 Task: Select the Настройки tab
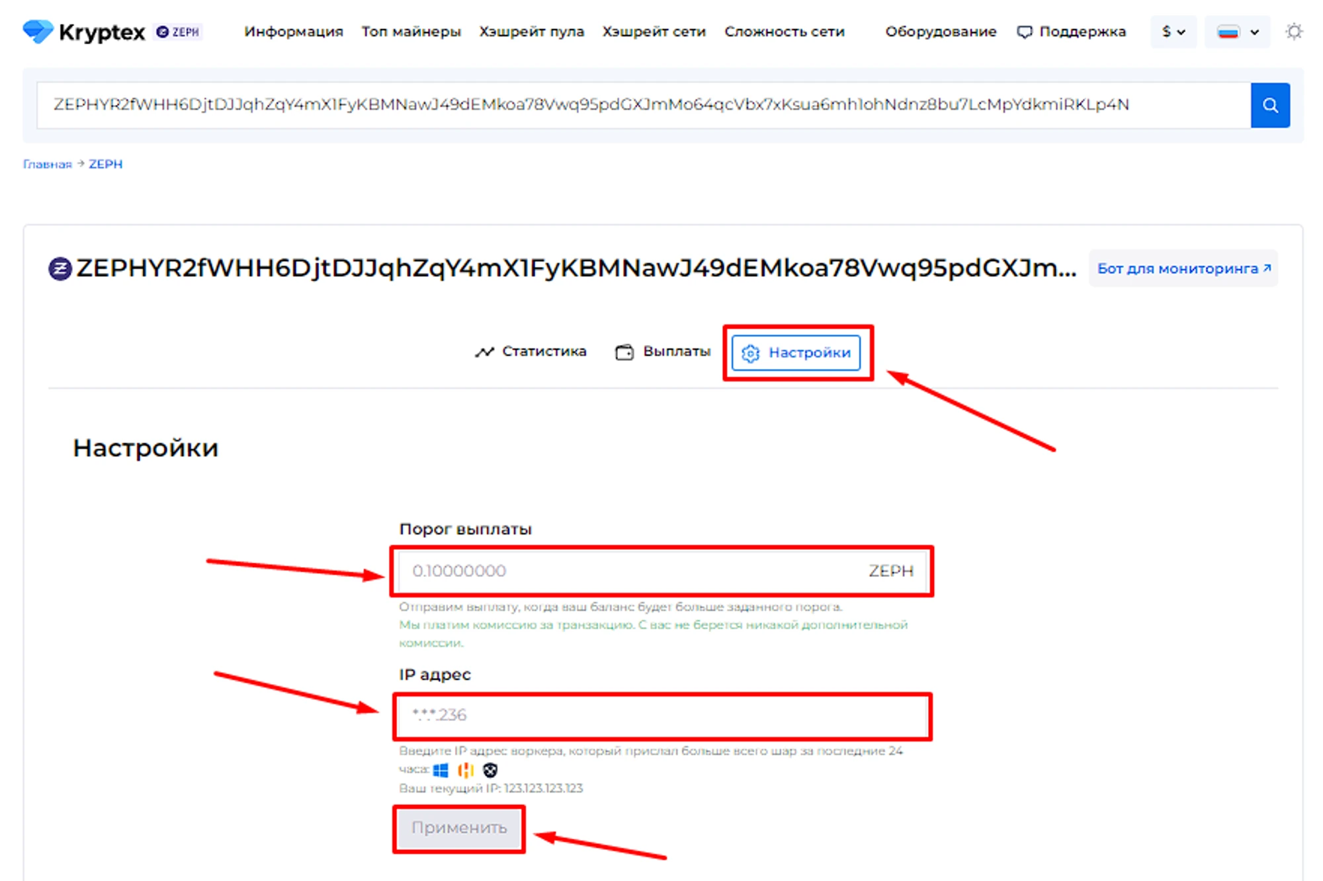coord(796,353)
